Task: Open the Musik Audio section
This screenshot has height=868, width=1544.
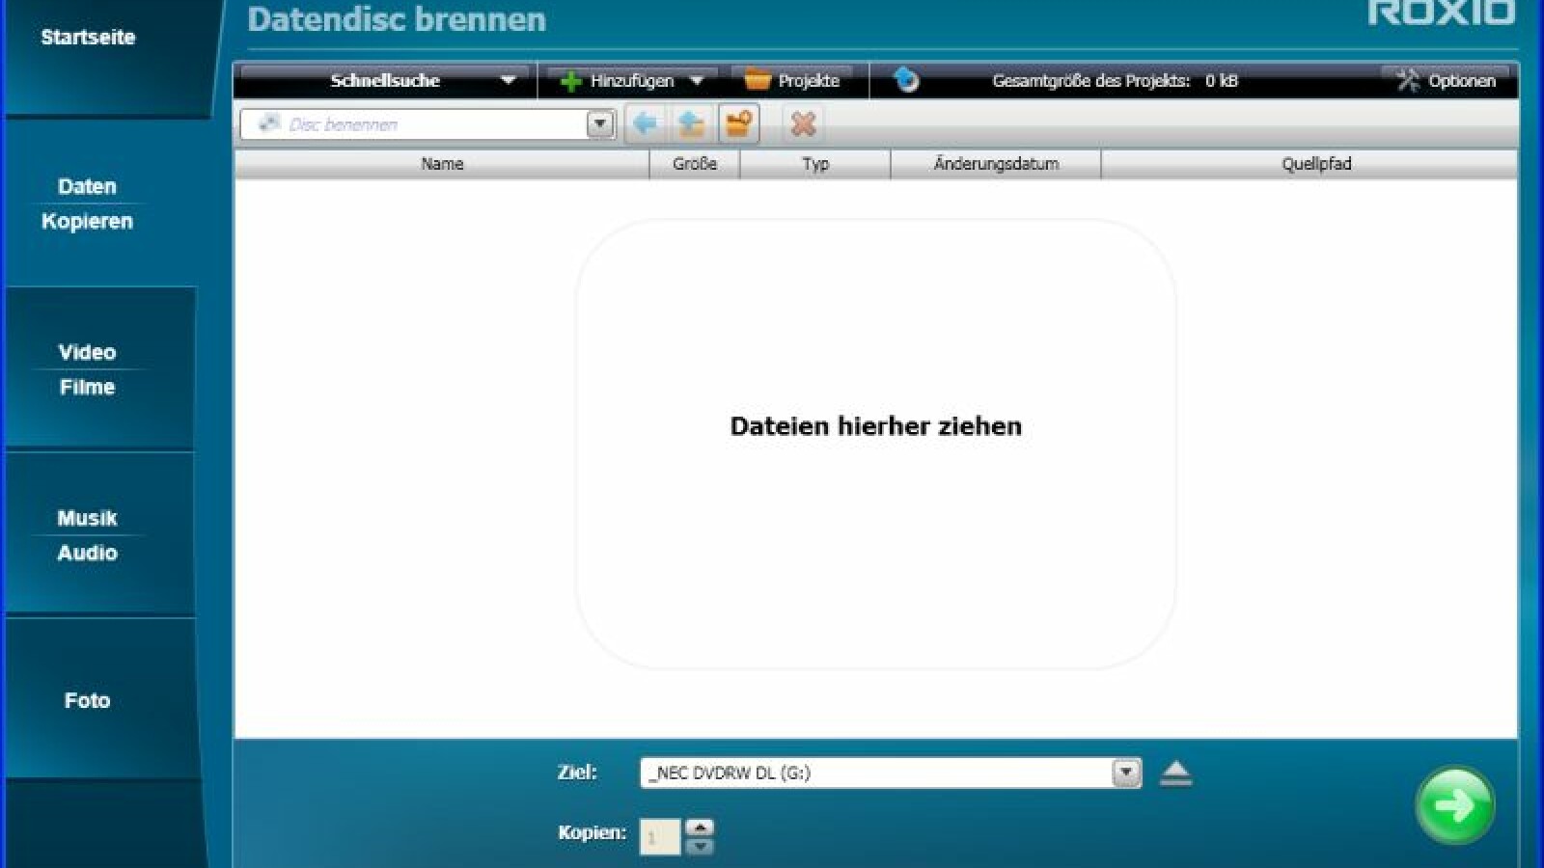Action: pyautogui.click(x=88, y=535)
